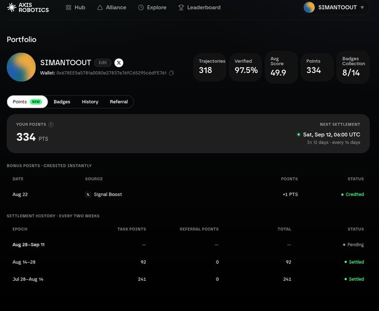Click task points value 241

(x=142, y=279)
